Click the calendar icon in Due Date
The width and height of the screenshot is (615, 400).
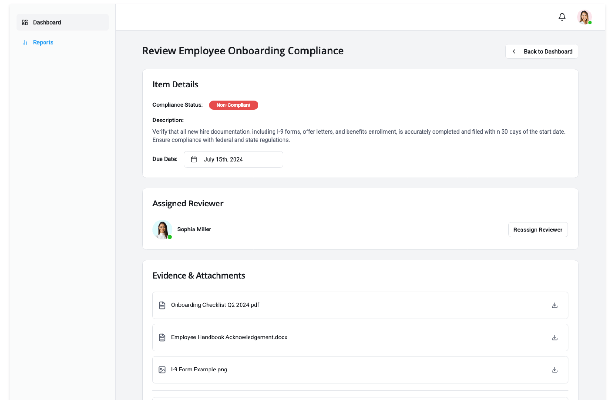coord(194,159)
